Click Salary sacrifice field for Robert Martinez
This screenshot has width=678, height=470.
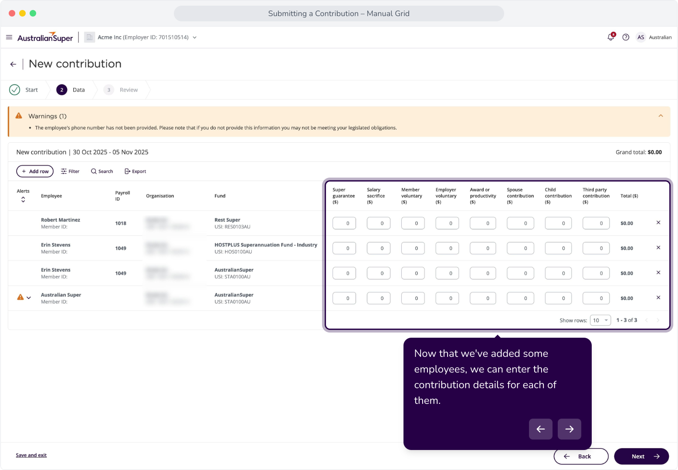pyautogui.click(x=379, y=223)
